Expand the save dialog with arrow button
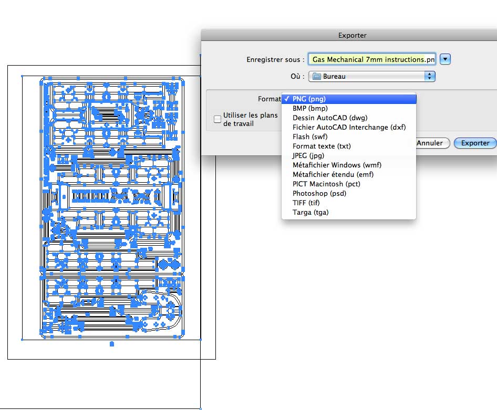497x410 pixels. (x=445, y=59)
